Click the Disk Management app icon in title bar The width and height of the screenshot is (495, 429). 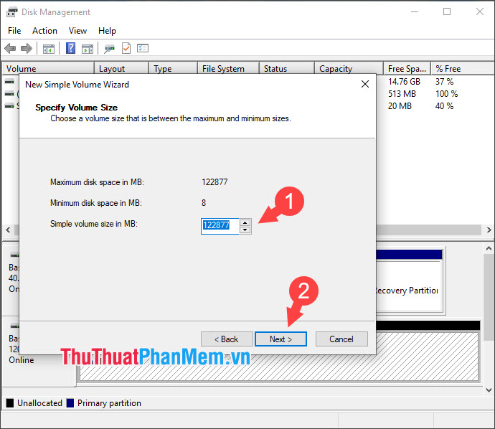click(x=12, y=12)
